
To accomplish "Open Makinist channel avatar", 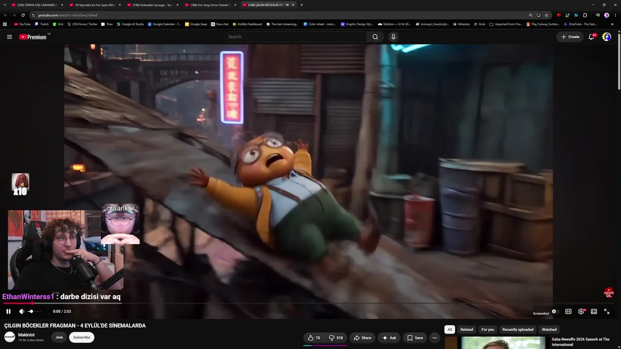I will coord(10,337).
